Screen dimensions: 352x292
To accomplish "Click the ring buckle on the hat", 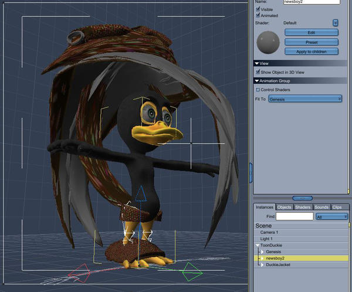I will (76, 38).
